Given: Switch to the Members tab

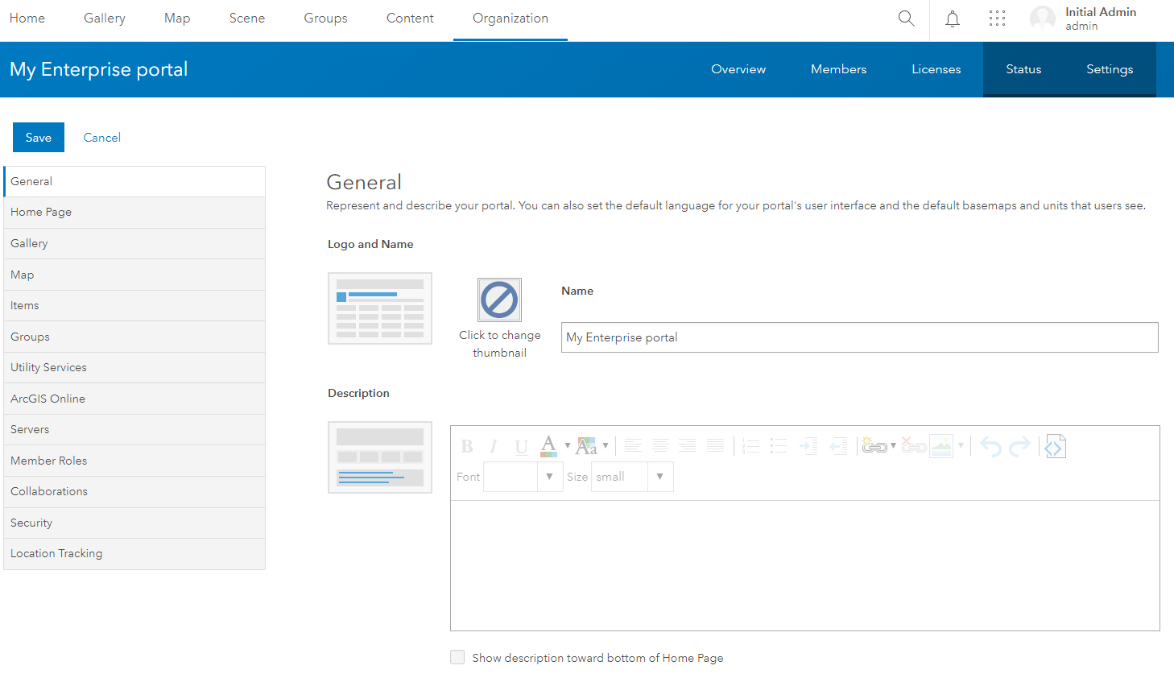Looking at the screenshot, I should (838, 69).
